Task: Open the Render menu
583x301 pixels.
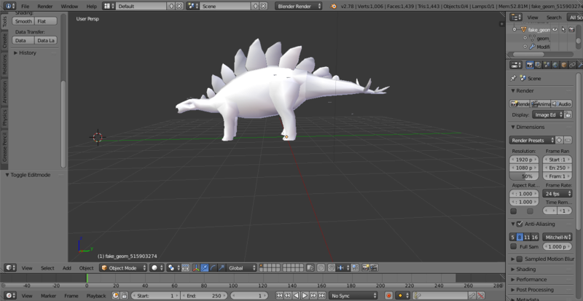Action: point(45,7)
